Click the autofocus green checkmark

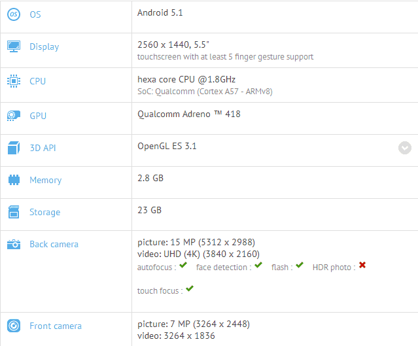coord(183,266)
